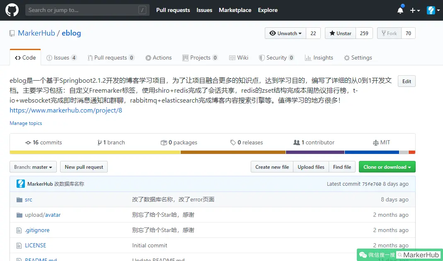Click Create new file

pyautogui.click(x=272, y=167)
